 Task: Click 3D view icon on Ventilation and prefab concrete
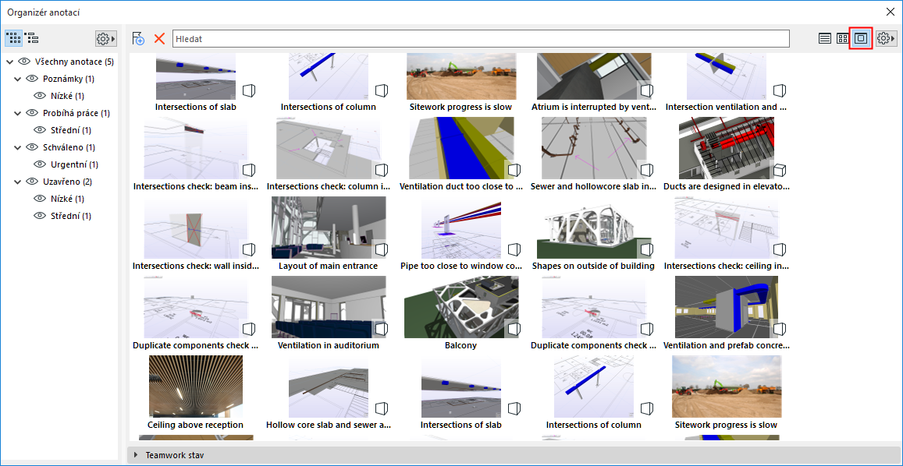779,329
